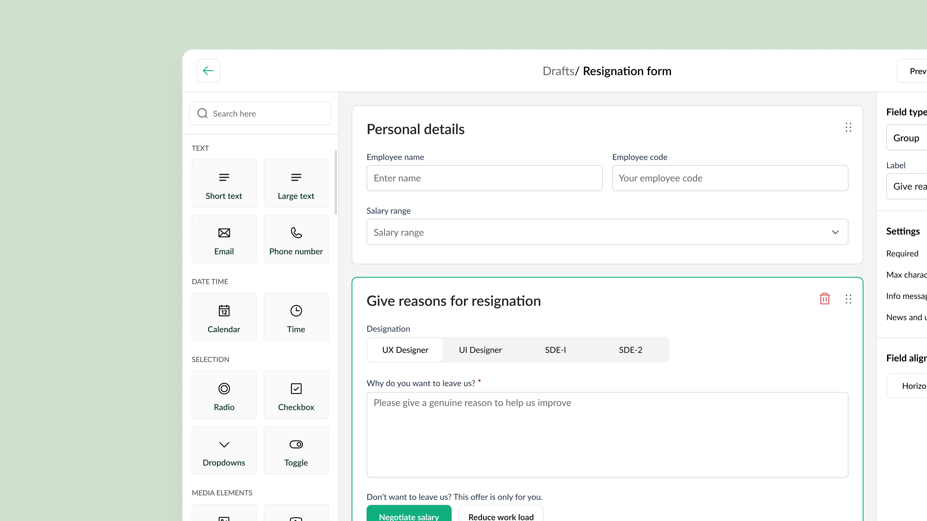Click the Personal details heading

point(415,129)
